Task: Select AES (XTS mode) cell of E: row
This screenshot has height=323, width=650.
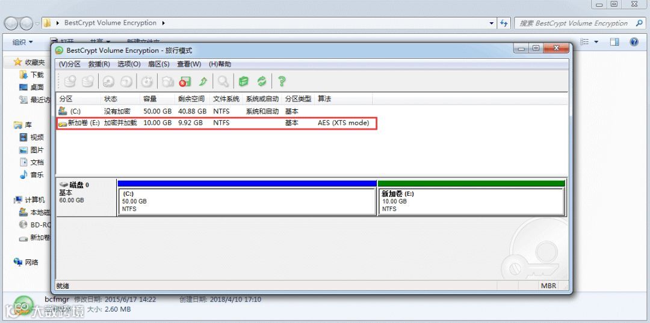Action: [x=343, y=123]
